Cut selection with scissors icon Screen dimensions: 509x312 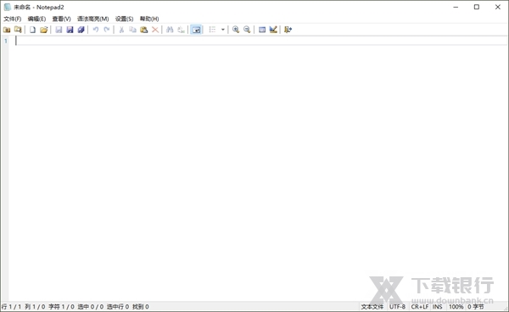coord(121,30)
